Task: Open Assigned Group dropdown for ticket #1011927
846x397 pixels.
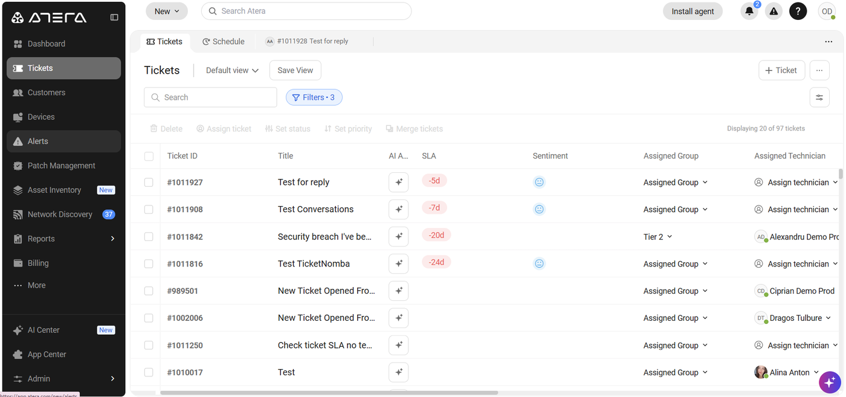Action: [676, 182]
